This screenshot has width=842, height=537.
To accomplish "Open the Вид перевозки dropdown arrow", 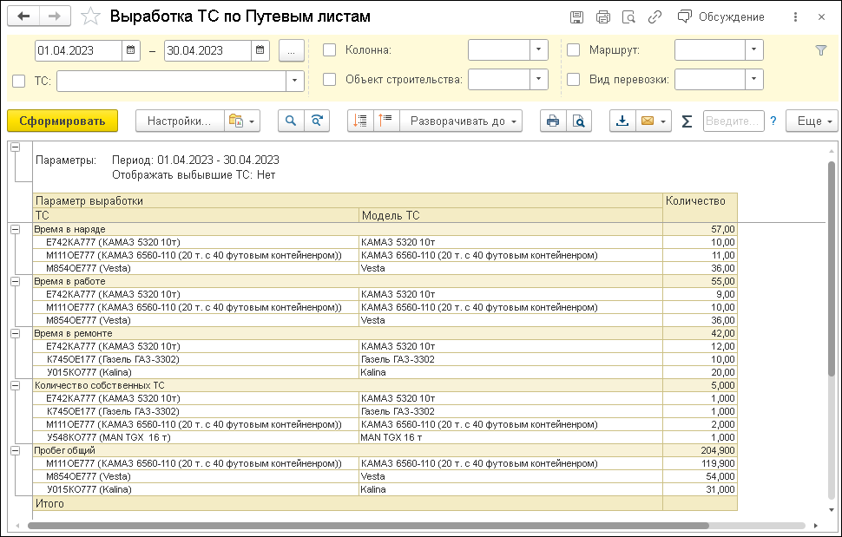I will 754,80.
